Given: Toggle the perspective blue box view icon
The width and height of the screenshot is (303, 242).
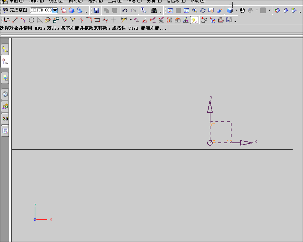Looking at the screenshot, I should coord(219,10).
